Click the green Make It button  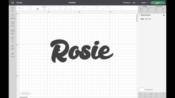point(158,3)
